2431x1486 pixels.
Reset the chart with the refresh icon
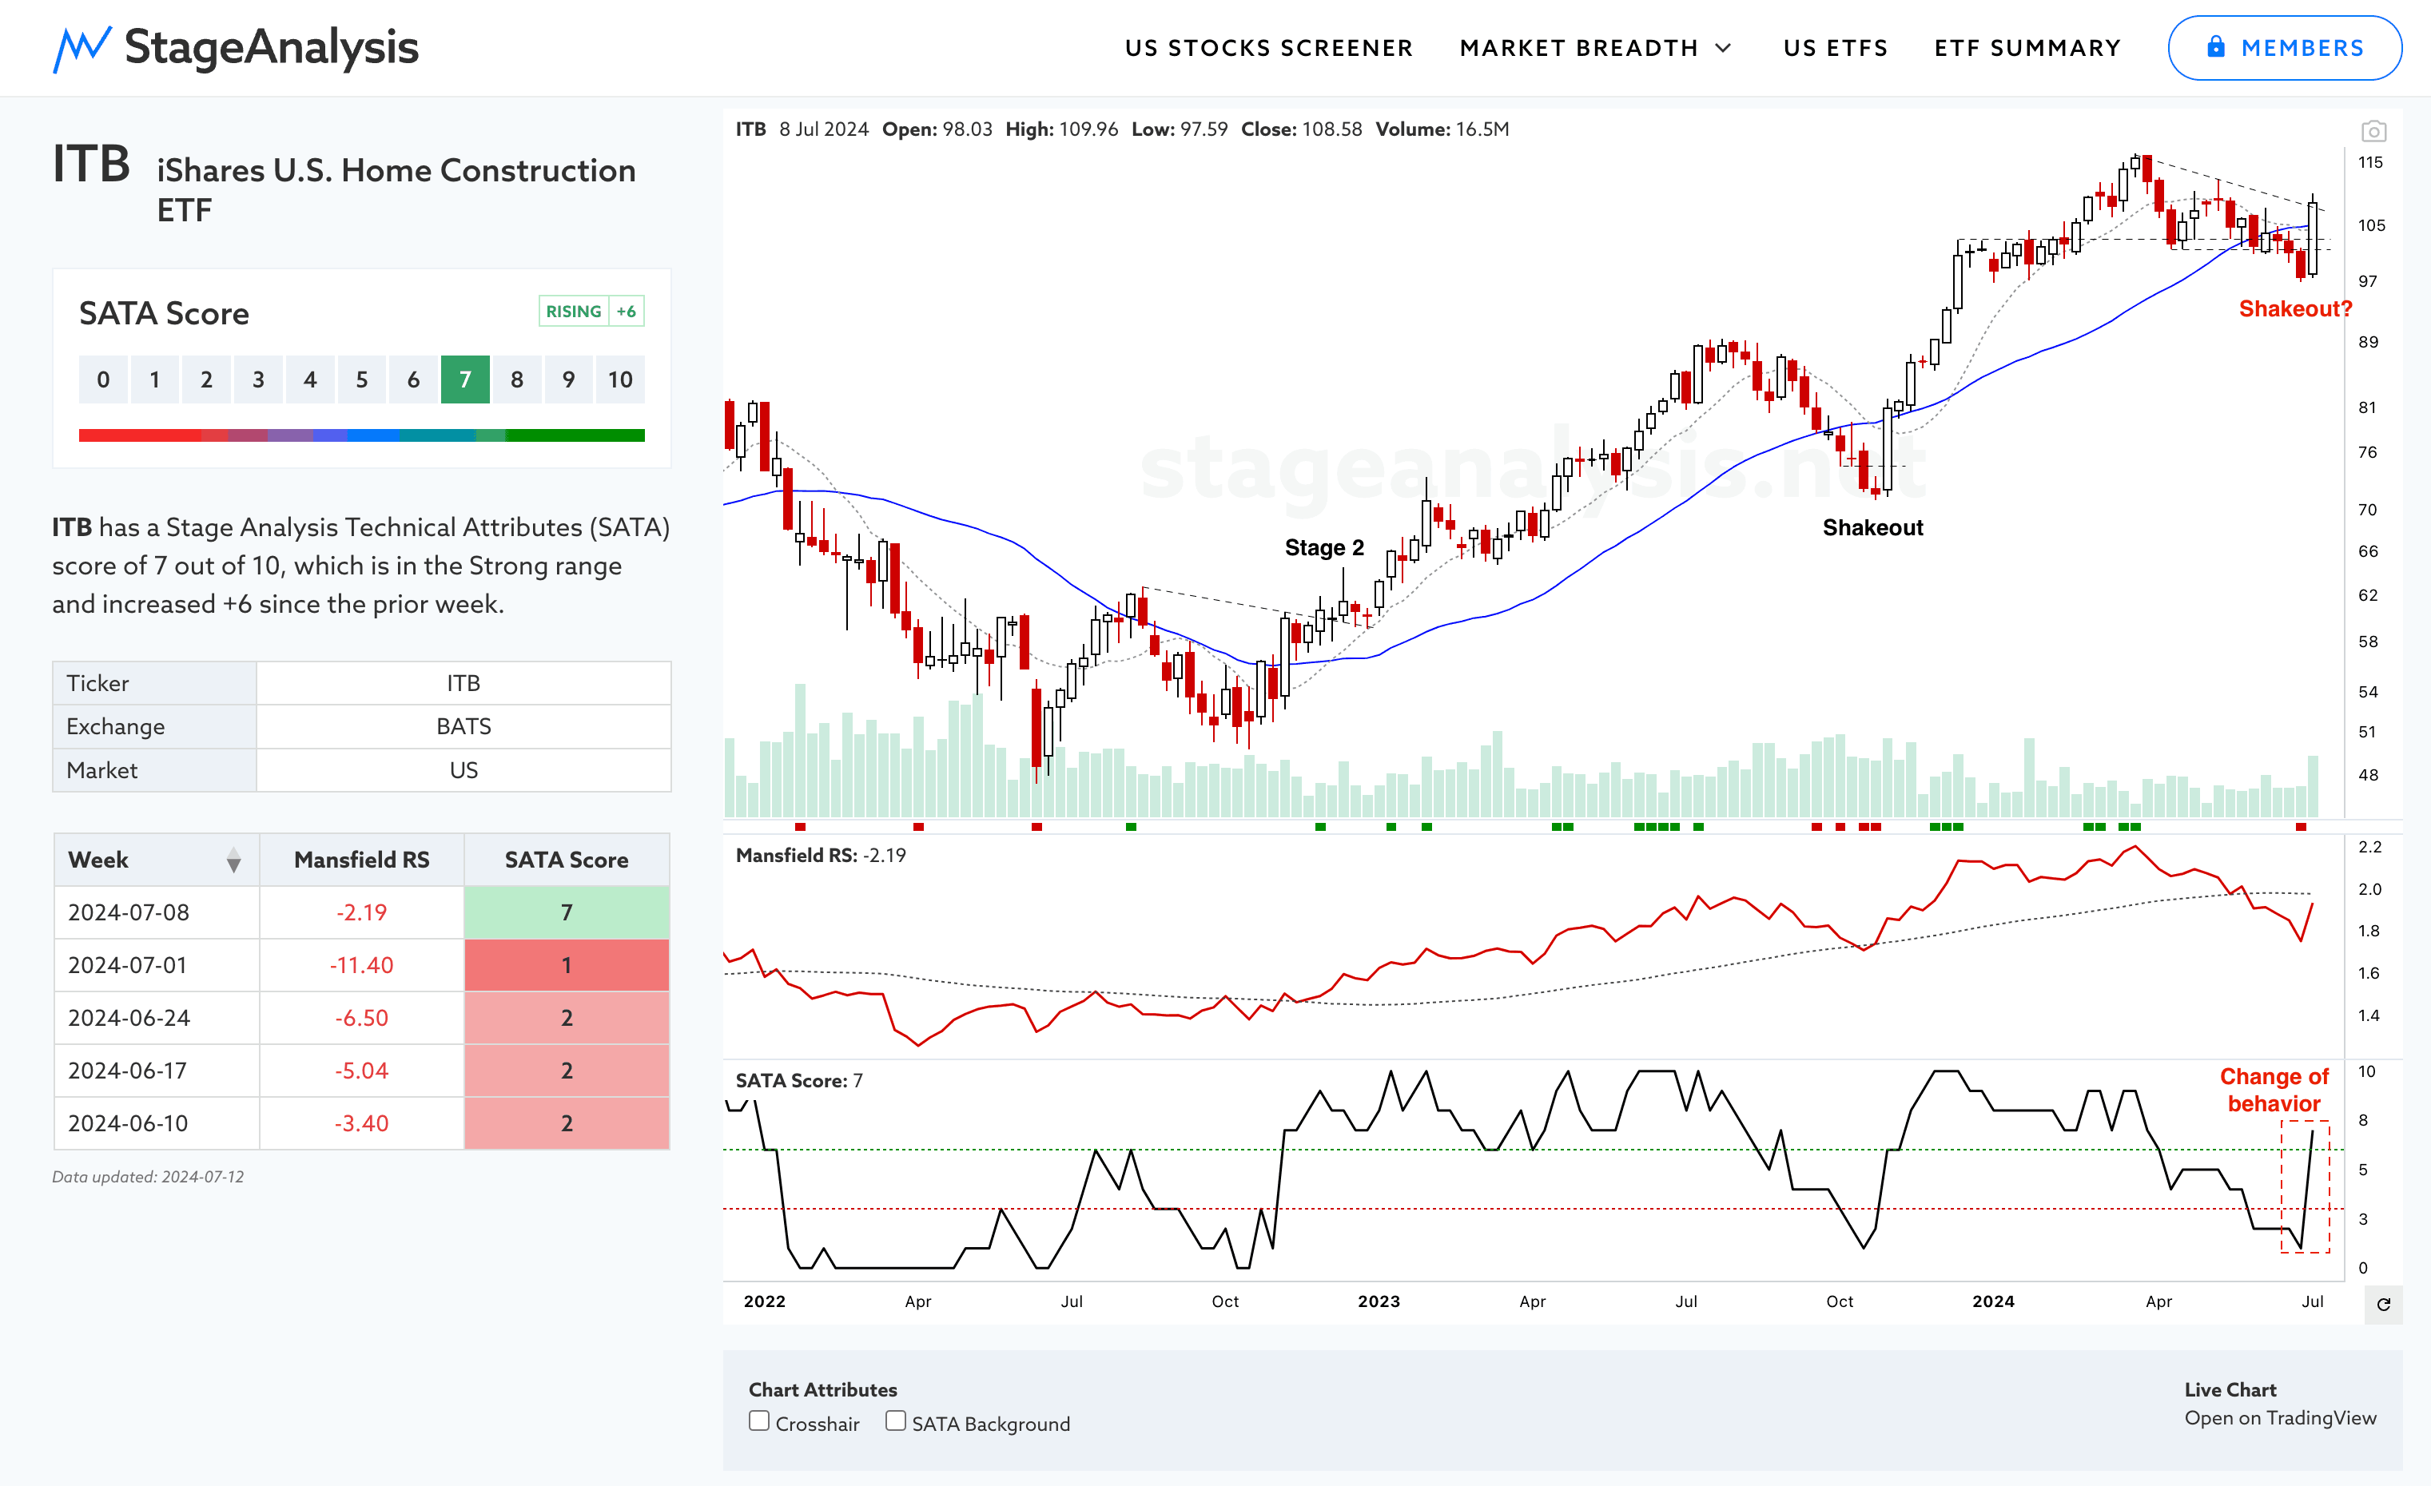(x=2383, y=1305)
